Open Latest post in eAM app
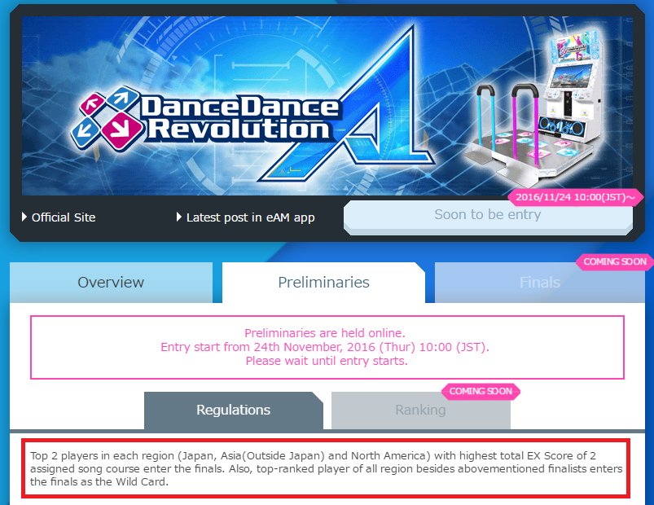The height and width of the screenshot is (505, 654). tap(250, 217)
